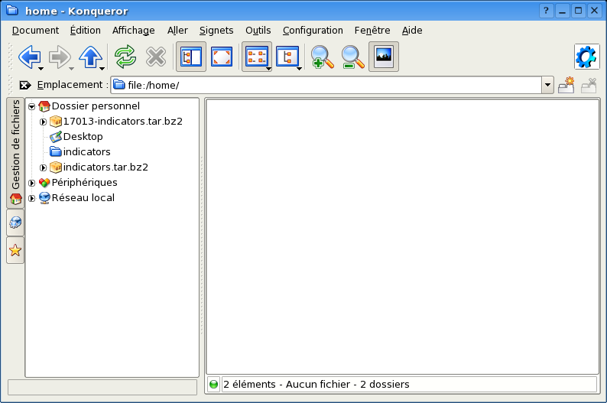Open the network globe sidebar tab

tap(15, 223)
